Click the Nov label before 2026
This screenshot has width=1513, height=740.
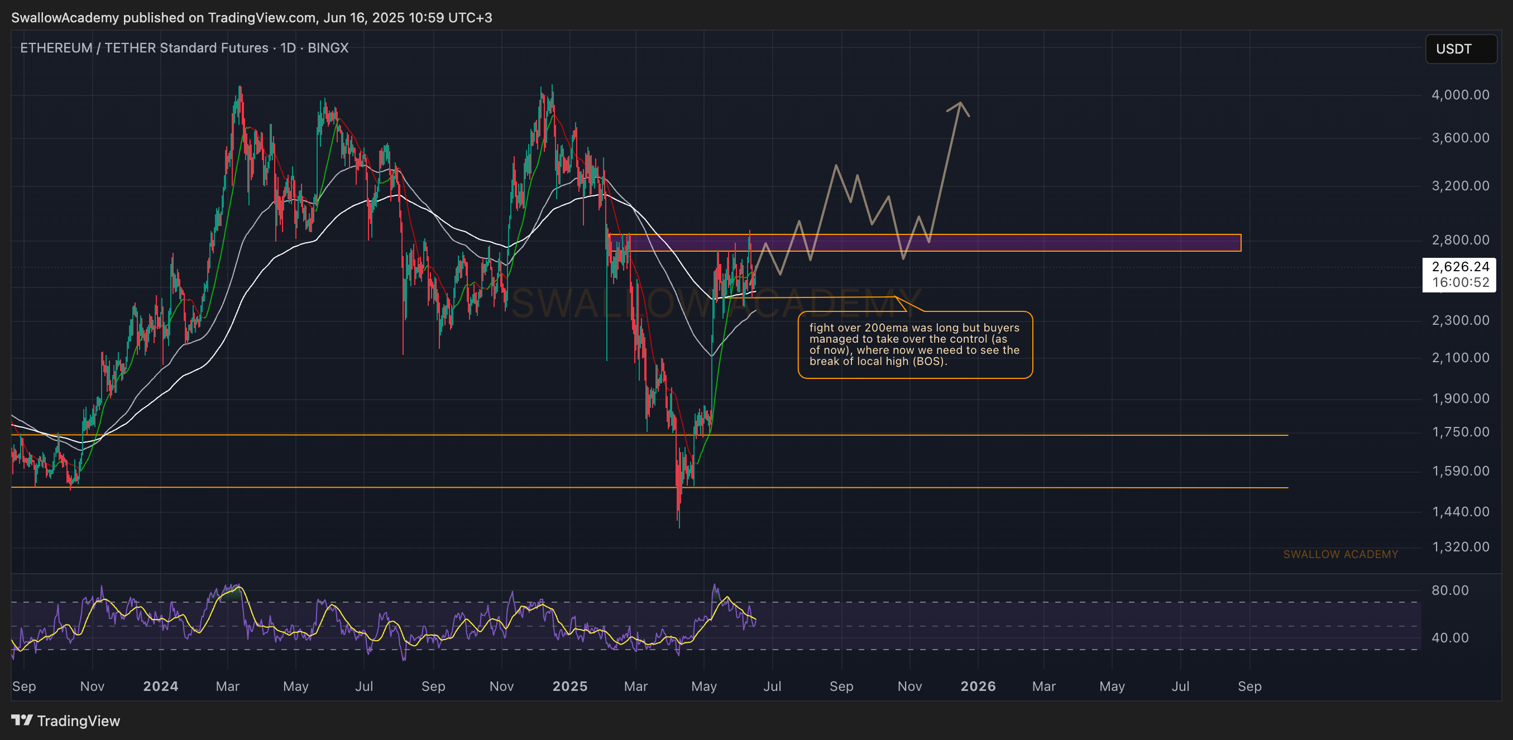pyautogui.click(x=909, y=686)
